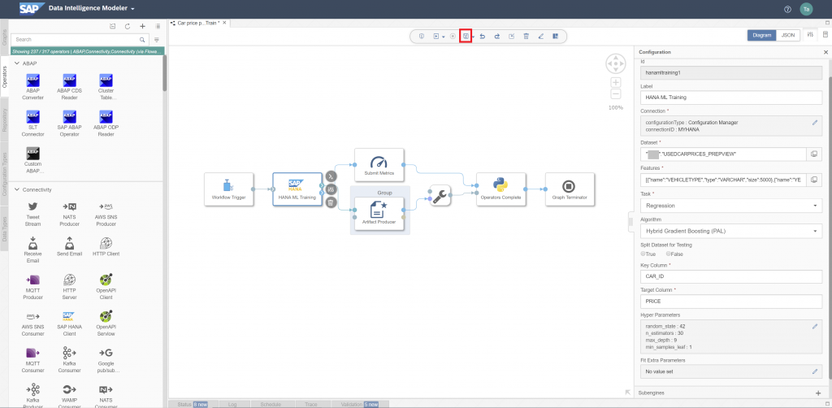This screenshot has width=832, height=408.
Task: Switch to the Diagram view
Action: click(x=761, y=36)
